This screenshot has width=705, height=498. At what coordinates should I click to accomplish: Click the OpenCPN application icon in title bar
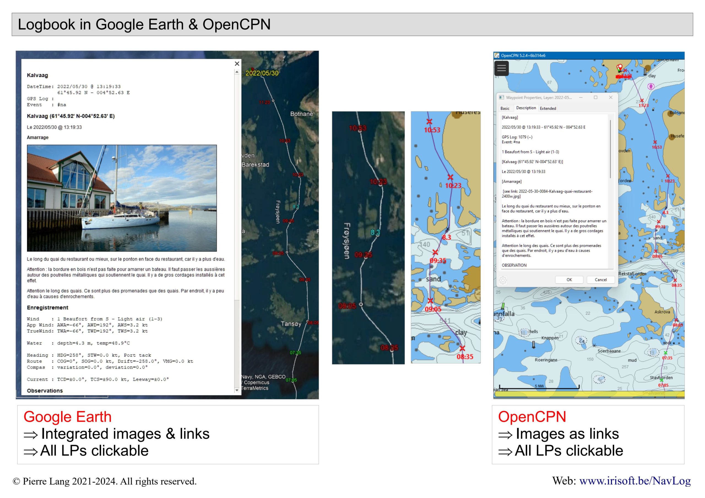pos(497,56)
